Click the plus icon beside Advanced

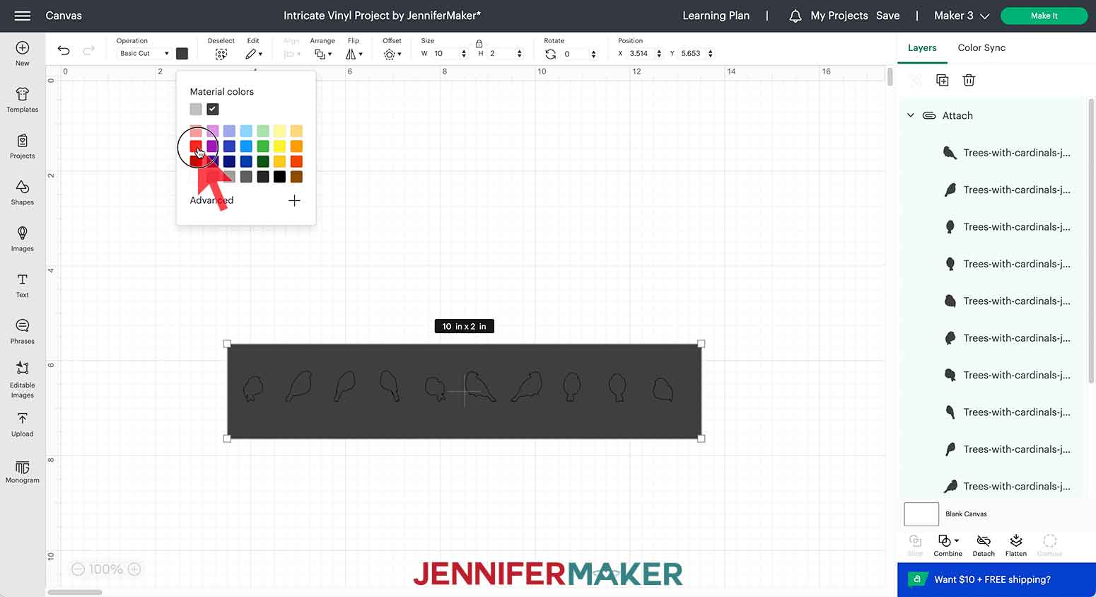pos(294,201)
